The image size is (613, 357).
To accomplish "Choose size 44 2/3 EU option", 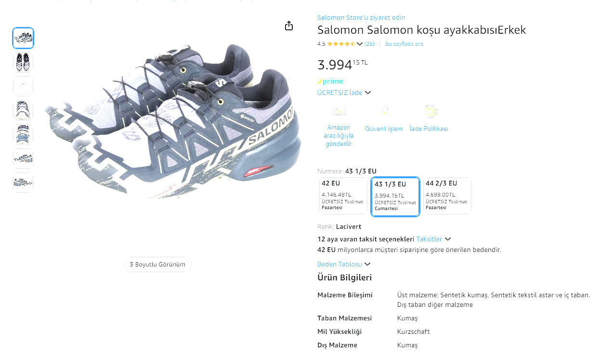I will click(x=447, y=196).
